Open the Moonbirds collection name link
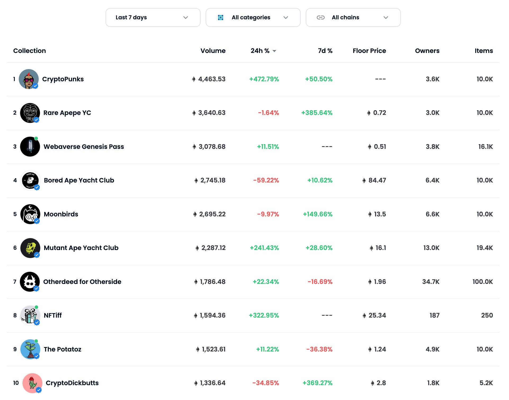The width and height of the screenshot is (509, 400). pyautogui.click(x=61, y=214)
